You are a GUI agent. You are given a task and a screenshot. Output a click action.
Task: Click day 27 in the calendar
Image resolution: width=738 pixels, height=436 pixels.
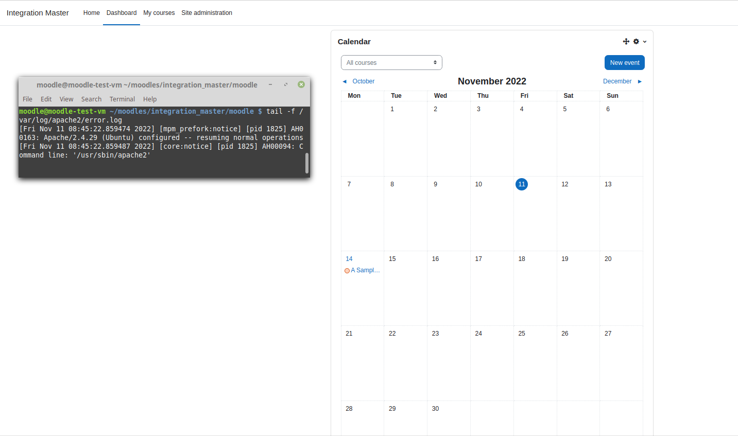coord(608,334)
